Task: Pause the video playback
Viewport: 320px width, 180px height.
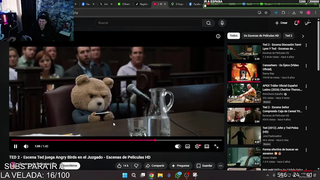Action: pyautogui.click(x=15, y=146)
